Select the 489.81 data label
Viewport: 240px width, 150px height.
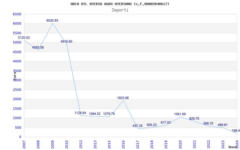[223, 125]
